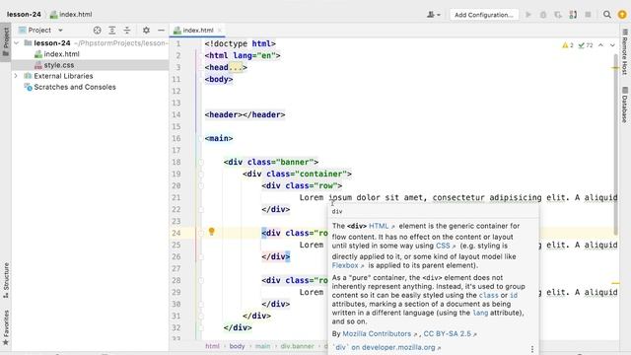Screen dimensions: 631x355
Task: Open Remote Host tool window
Action: coord(625,51)
